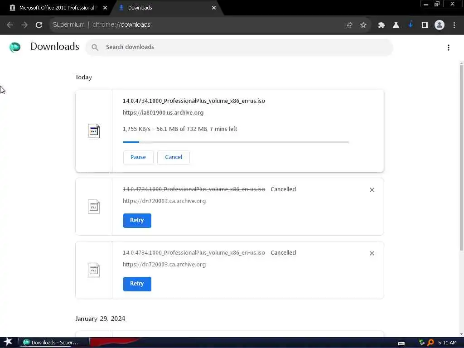Click the Downloads page title
The width and height of the screenshot is (464, 348).
click(55, 47)
